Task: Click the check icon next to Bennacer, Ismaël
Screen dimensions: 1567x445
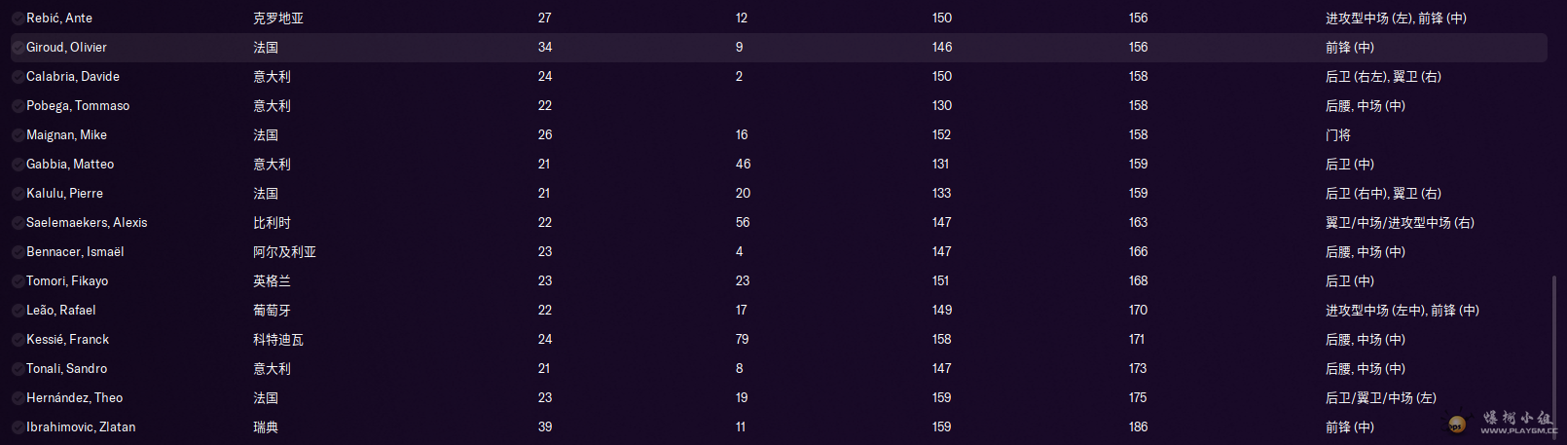Action: (x=18, y=252)
